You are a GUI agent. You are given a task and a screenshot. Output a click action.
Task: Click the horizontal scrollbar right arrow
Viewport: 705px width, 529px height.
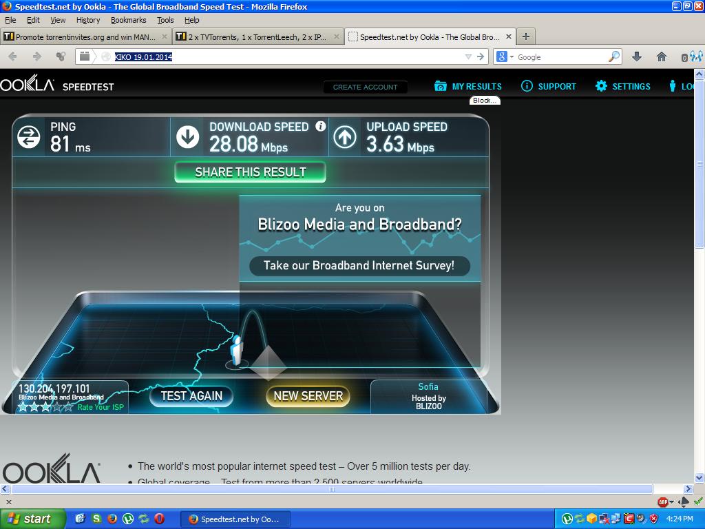point(688,488)
